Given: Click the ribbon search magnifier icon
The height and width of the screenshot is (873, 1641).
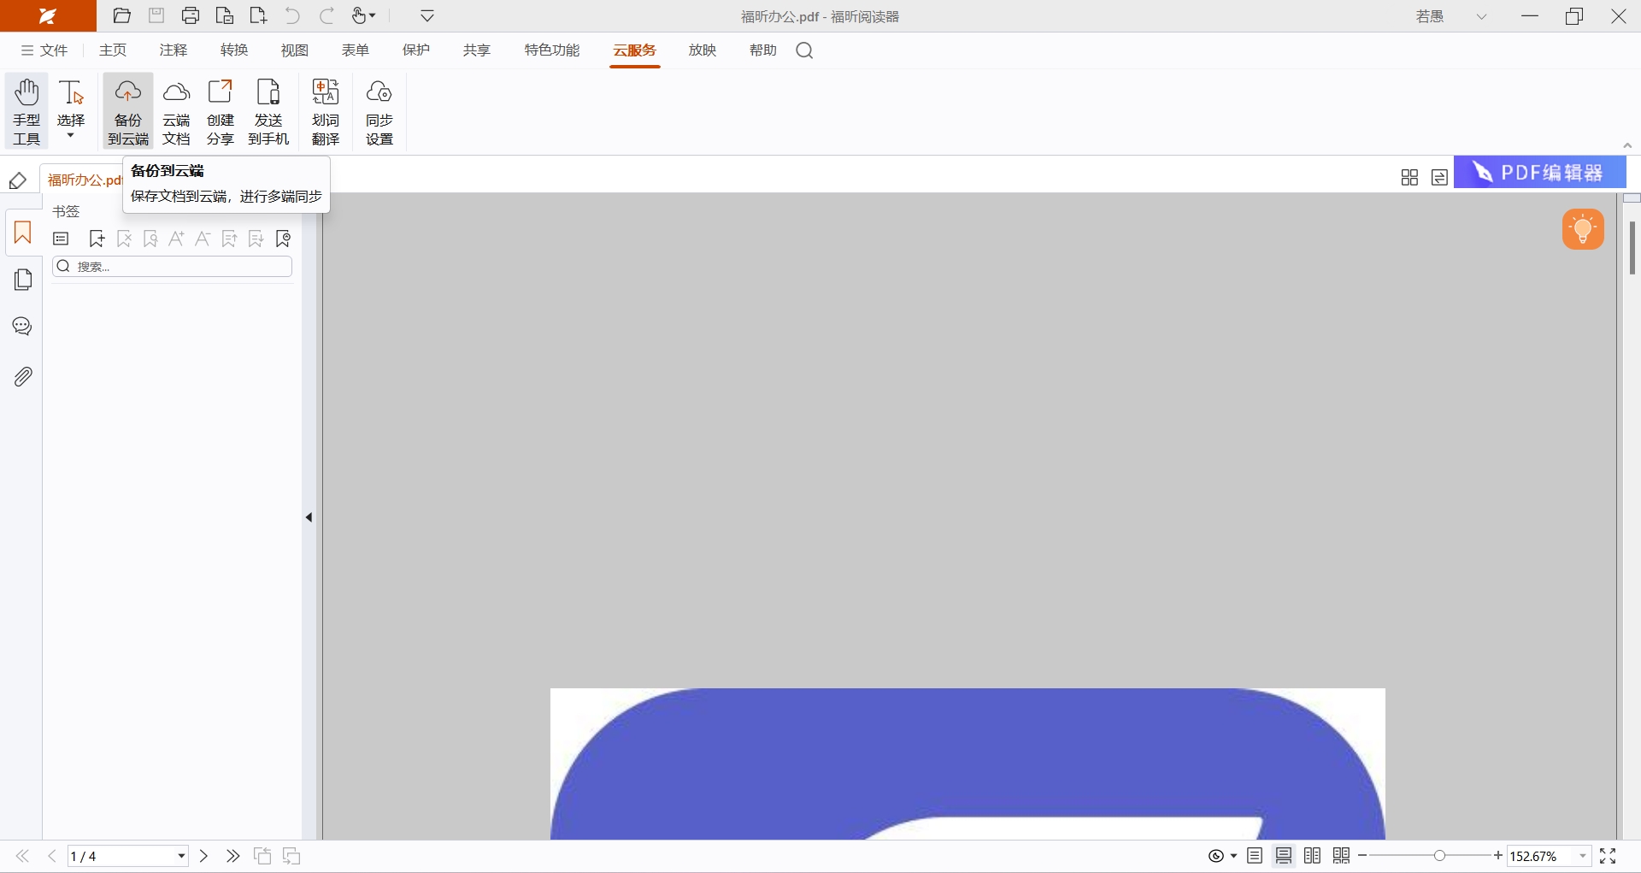Looking at the screenshot, I should point(804,50).
